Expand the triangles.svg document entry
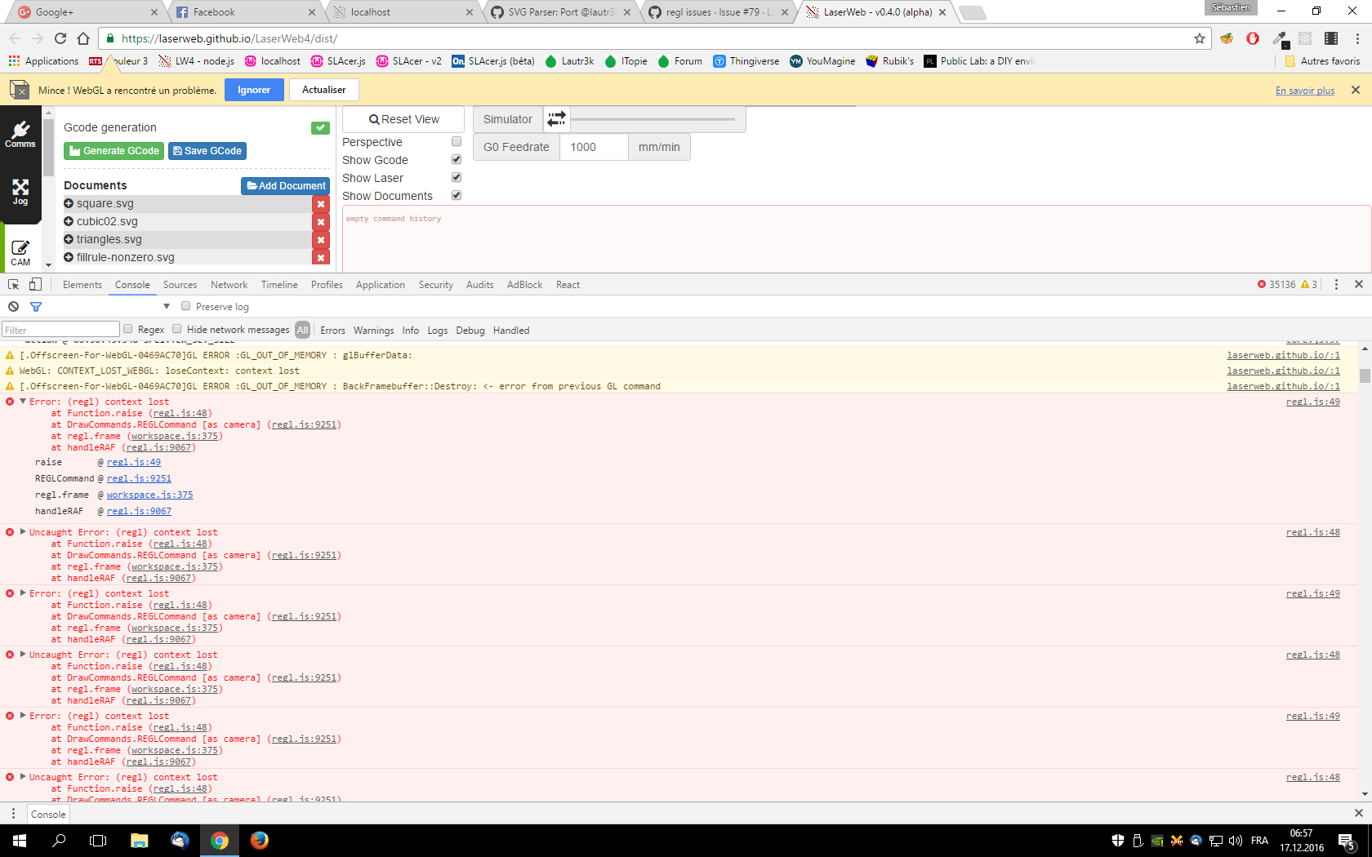 [x=69, y=239]
